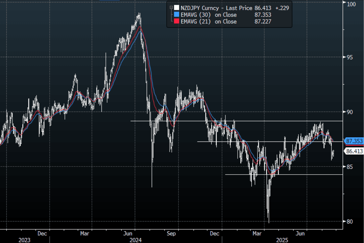Click the 100 price axis label
Screen dimensions: 364x243
pos(351,4)
